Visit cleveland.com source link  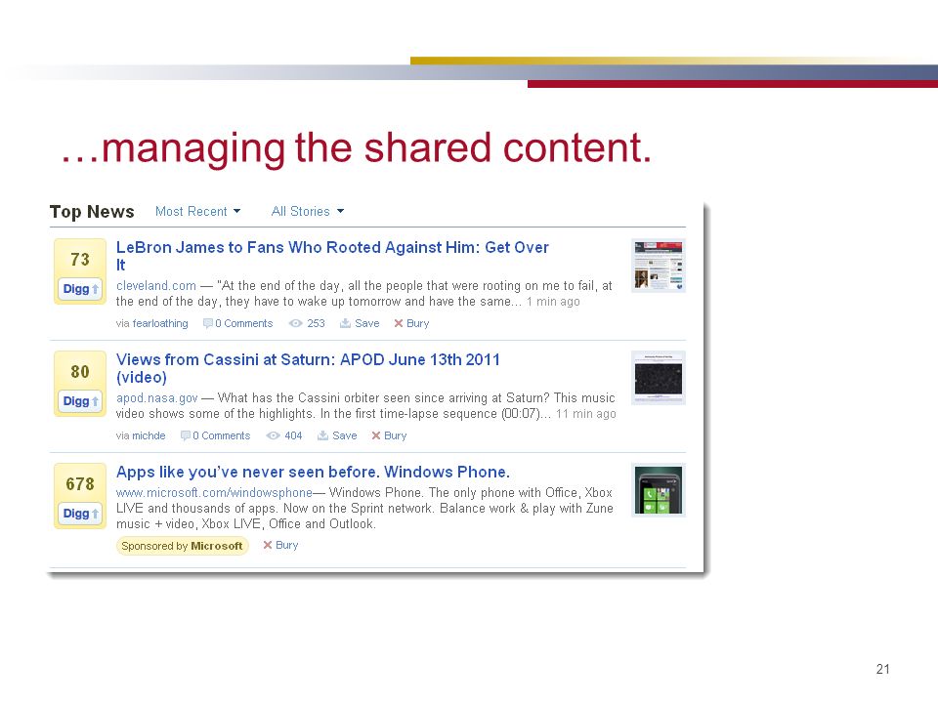pos(156,286)
